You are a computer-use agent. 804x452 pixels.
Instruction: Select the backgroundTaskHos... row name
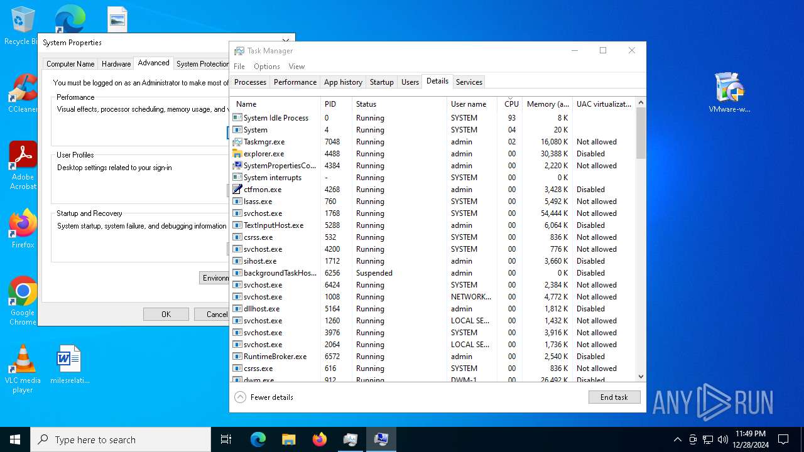click(x=280, y=273)
